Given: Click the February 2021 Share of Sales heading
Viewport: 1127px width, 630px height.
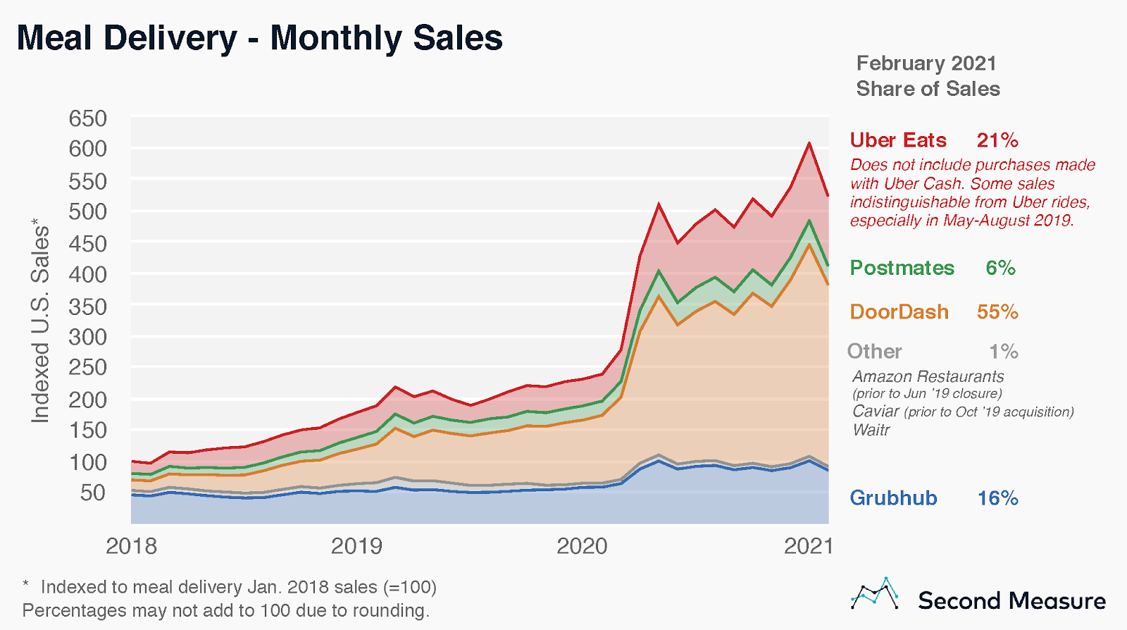Looking at the screenshot, I should click(928, 76).
